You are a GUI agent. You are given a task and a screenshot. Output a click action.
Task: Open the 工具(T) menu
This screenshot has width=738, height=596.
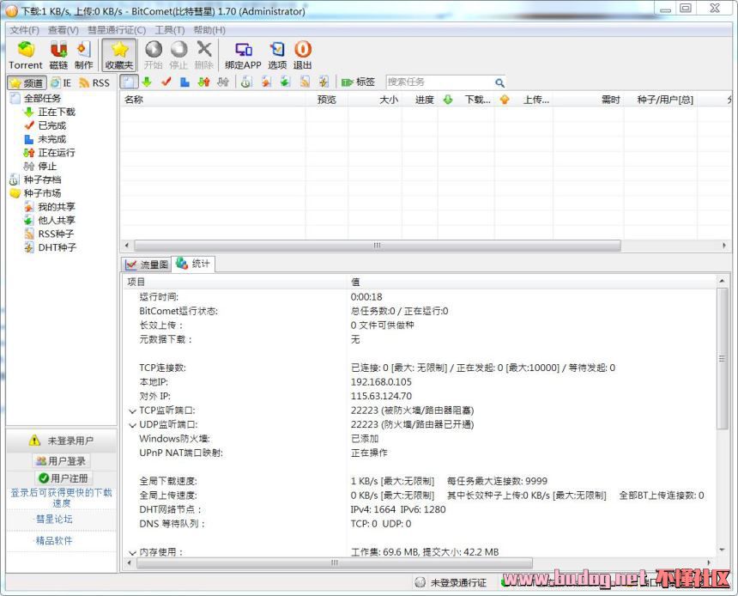pos(170,30)
